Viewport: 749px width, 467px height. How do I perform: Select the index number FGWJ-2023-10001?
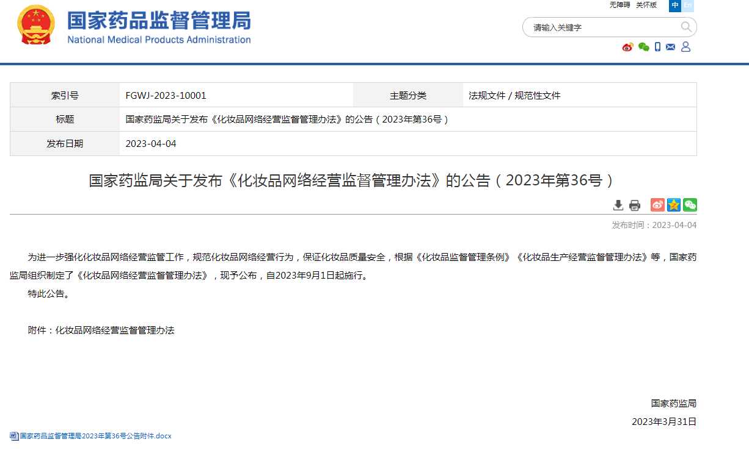[166, 95]
